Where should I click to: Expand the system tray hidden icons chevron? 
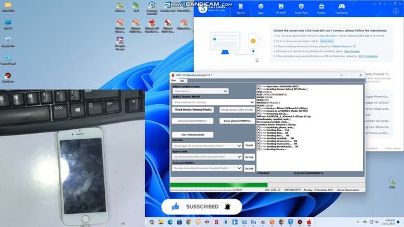pos(358,222)
